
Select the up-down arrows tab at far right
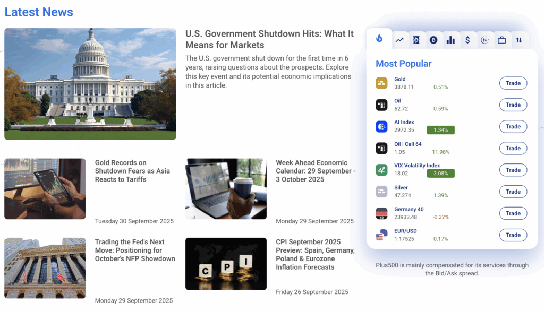click(518, 40)
